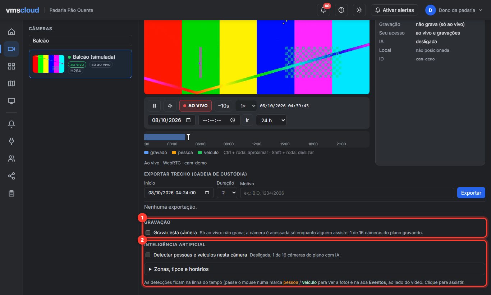
Task: Click the Motivo input field
Action: point(347,193)
